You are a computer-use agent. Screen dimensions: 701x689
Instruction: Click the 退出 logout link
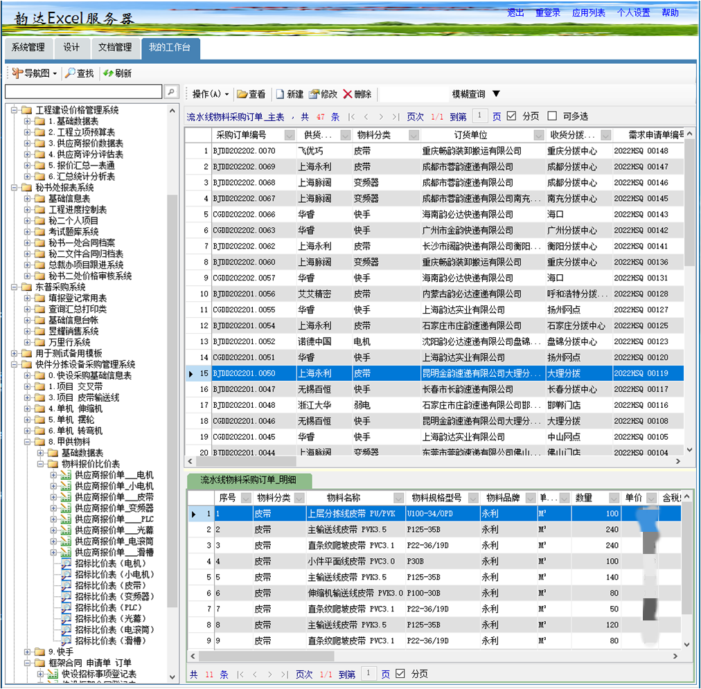coord(515,12)
